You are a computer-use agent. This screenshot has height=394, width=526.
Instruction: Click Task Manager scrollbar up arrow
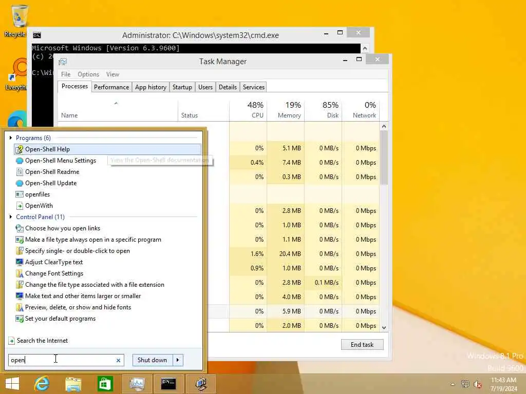pos(384,126)
